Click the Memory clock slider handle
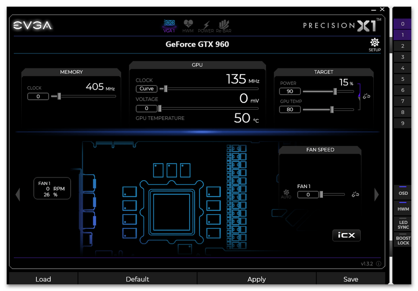Screen dimensions: 418x291 (59, 96)
